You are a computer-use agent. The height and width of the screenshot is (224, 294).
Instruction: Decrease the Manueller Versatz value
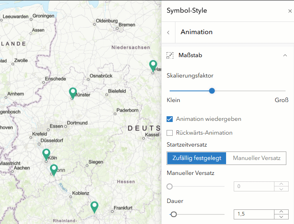[281, 189]
